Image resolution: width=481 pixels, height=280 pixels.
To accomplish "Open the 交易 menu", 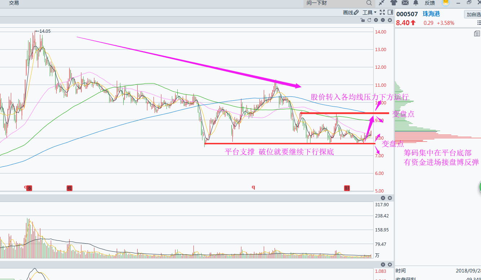I will pos(14,3).
